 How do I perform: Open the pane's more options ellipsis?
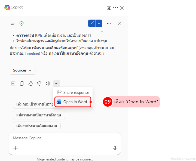coord(109,23)
